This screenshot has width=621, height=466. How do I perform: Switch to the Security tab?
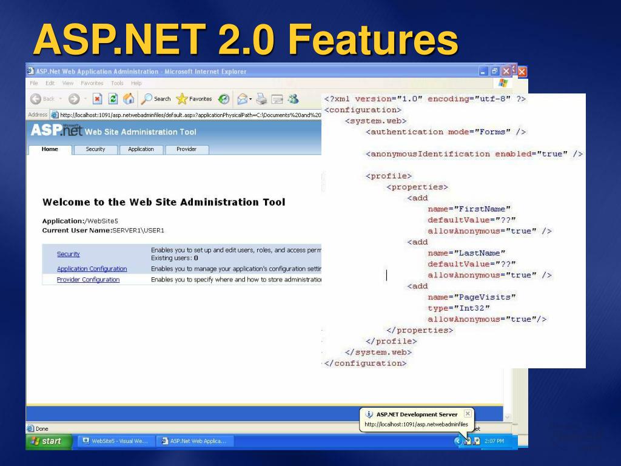(95, 149)
